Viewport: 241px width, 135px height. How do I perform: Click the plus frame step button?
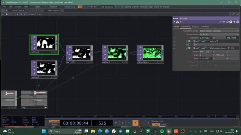tap(148, 123)
